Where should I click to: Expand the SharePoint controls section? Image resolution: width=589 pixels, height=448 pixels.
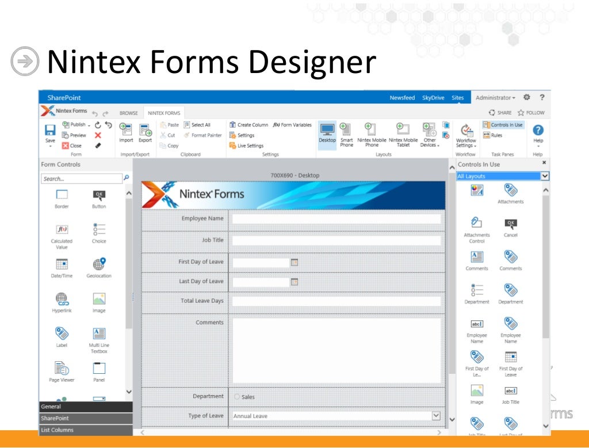[86, 418]
